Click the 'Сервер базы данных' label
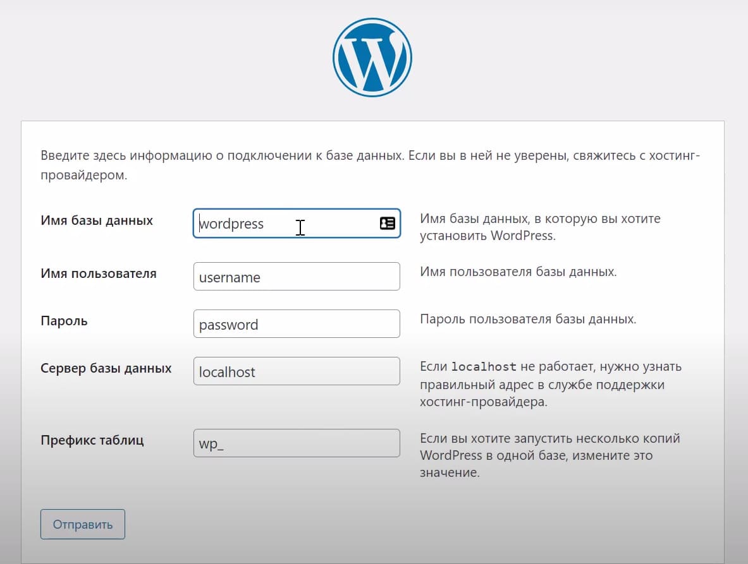 pos(106,368)
